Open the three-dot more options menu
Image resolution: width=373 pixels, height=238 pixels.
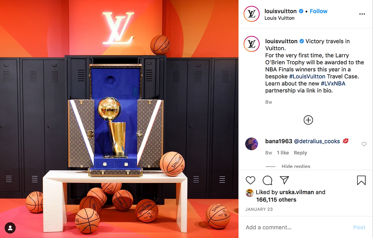(362, 14)
